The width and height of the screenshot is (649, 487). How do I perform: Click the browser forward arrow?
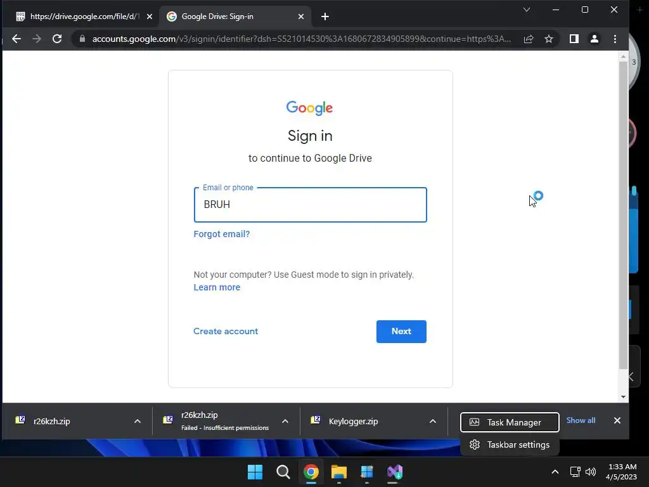coord(37,39)
